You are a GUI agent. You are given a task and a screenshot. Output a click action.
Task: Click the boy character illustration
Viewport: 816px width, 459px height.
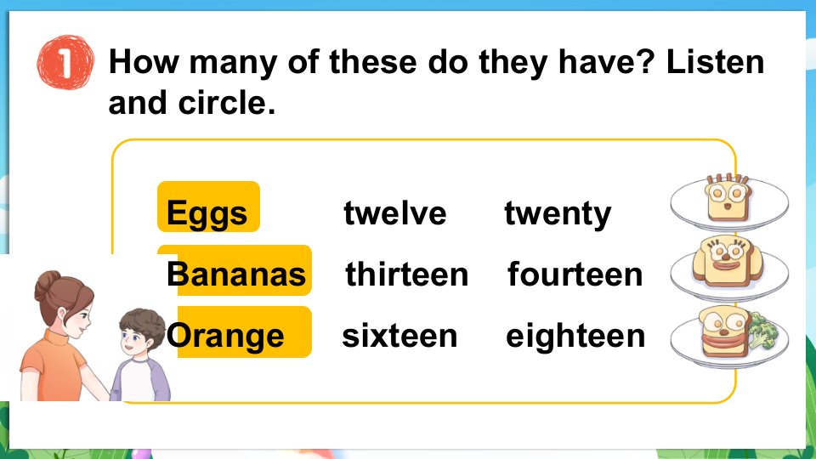point(142,355)
